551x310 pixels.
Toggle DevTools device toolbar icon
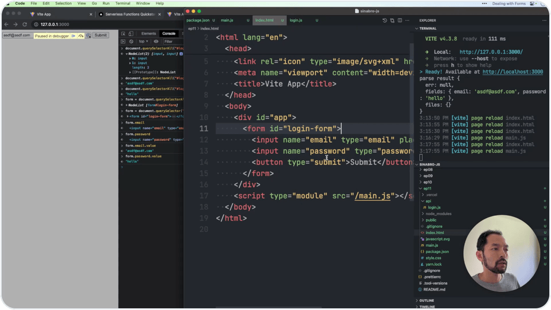(131, 34)
